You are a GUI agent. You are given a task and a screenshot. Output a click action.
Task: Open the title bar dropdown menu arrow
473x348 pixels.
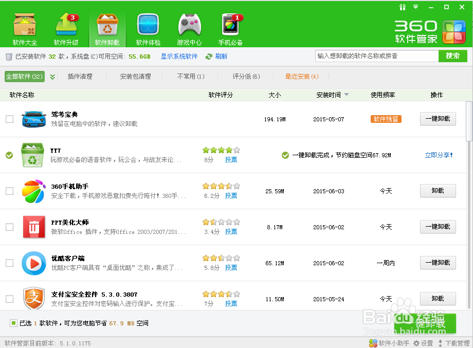pos(416,7)
